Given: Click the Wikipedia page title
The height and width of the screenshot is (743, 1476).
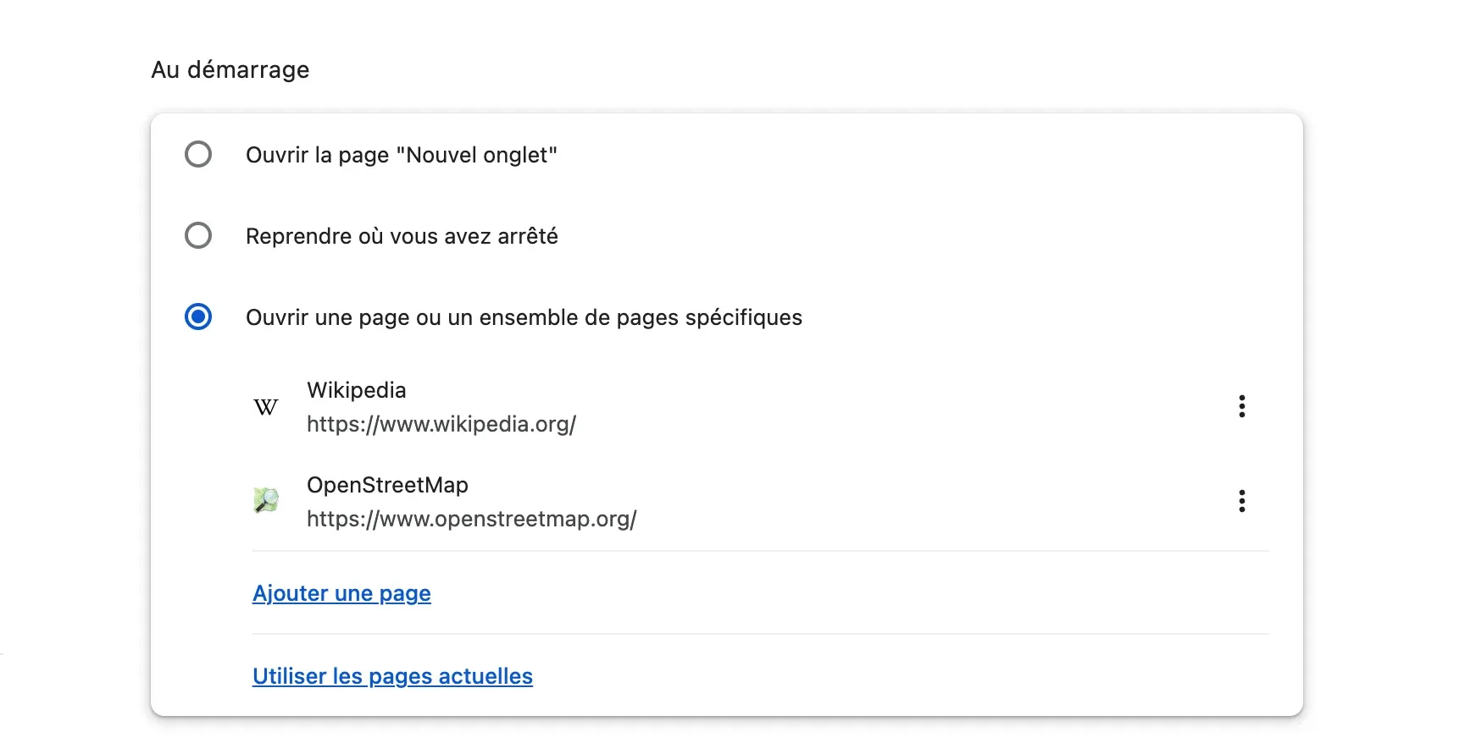Looking at the screenshot, I should [x=357, y=390].
